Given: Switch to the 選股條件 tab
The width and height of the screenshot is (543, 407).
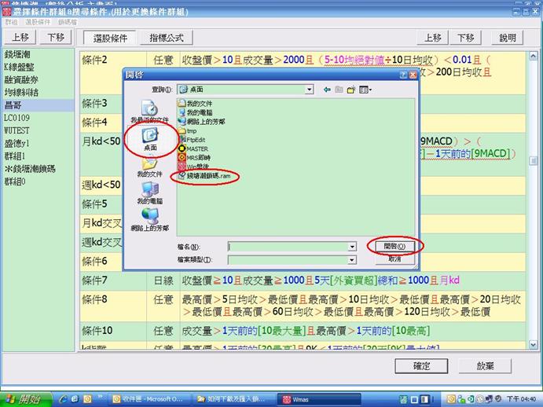Looking at the screenshot, I should 110,38.
